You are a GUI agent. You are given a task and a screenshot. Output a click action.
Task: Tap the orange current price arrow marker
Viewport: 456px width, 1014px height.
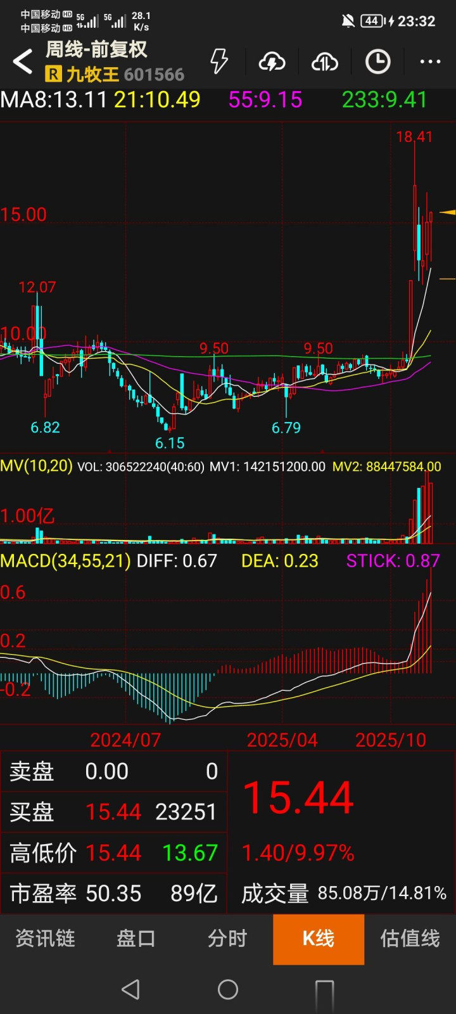(x=448, y=212)
